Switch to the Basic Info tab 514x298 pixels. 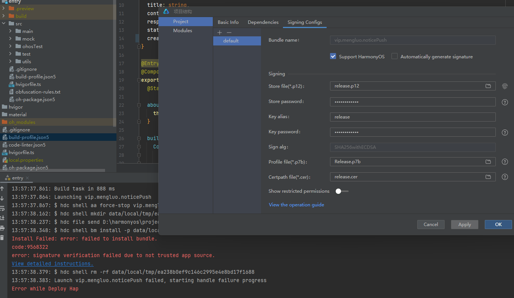pyautogui.click(x=228, y=22)
